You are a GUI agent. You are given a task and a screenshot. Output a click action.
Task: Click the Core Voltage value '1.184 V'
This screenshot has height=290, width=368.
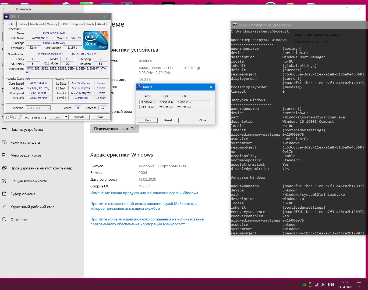[72, 48]
